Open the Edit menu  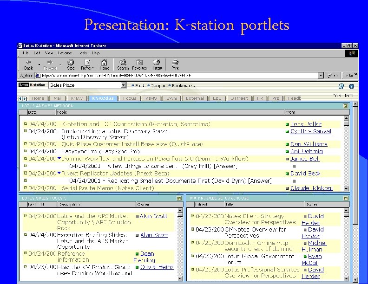(37, 53)
